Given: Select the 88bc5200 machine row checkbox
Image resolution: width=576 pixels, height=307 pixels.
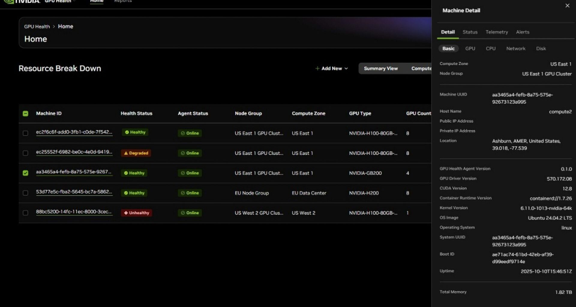Looking at the screenshot, I should tap(25, 213).
